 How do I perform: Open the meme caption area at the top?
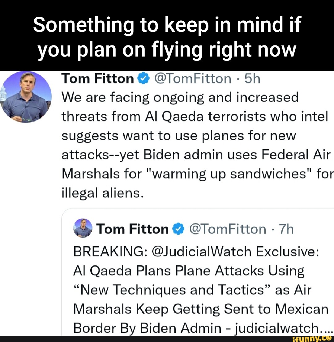[x=167, y=36]
